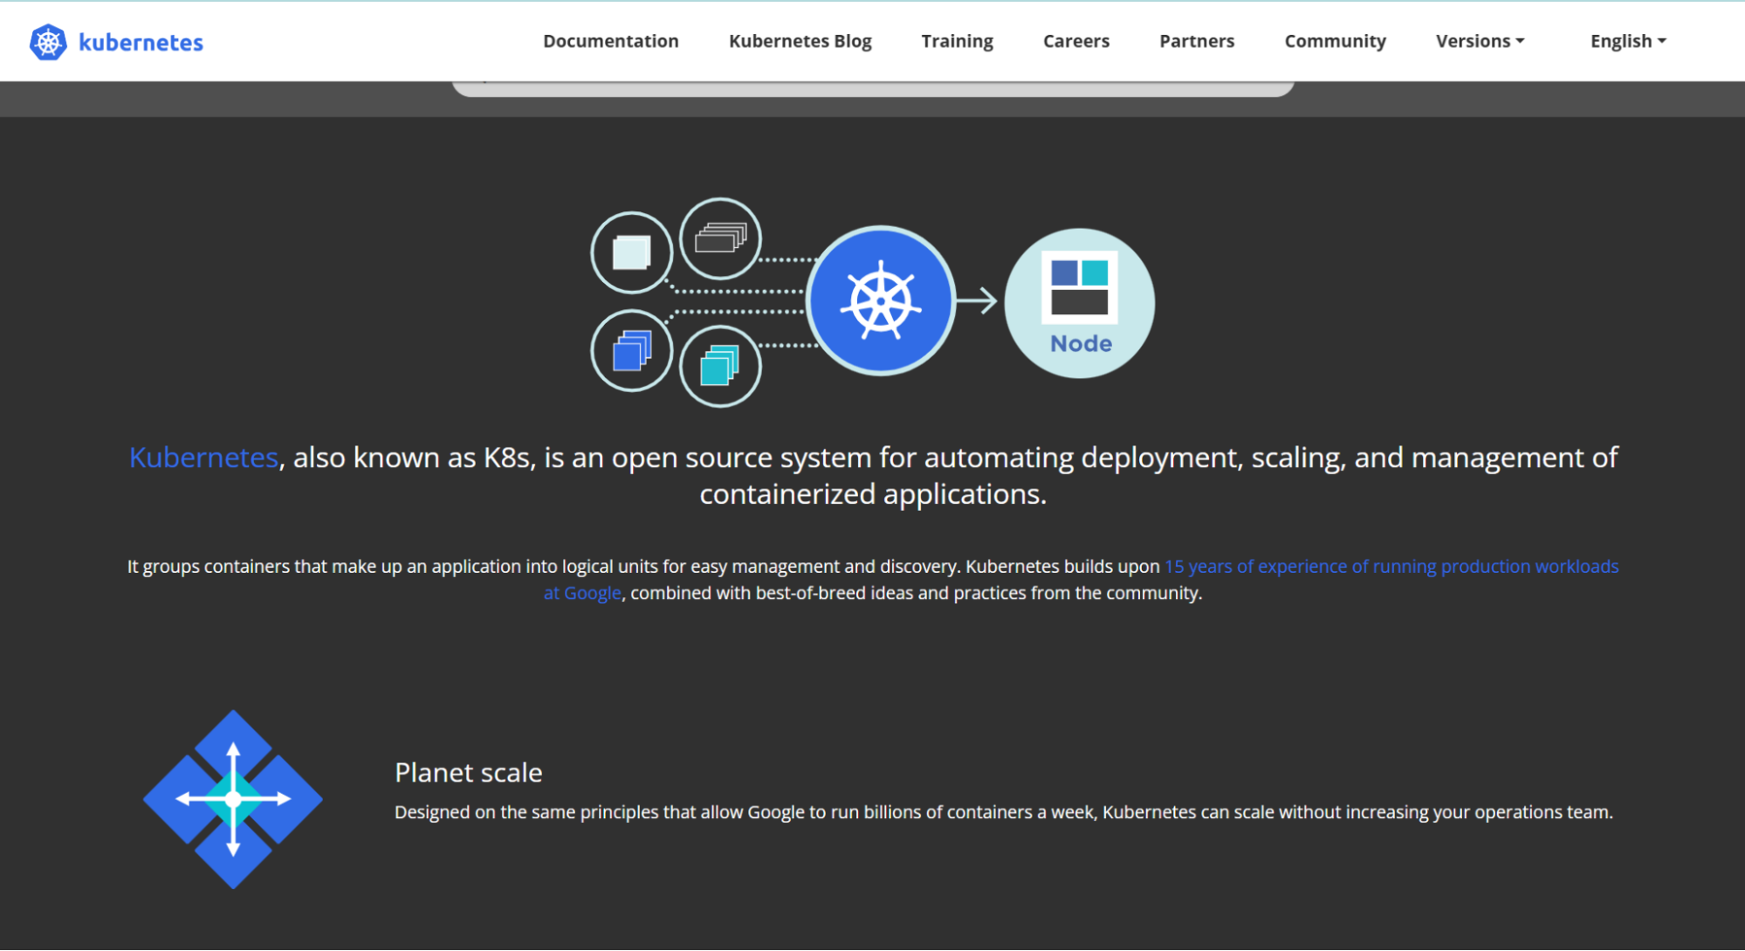Click the Node circle in the diagram
Image resolution: width=1745 pixels, height=951 pixels.
point(1080,303)
